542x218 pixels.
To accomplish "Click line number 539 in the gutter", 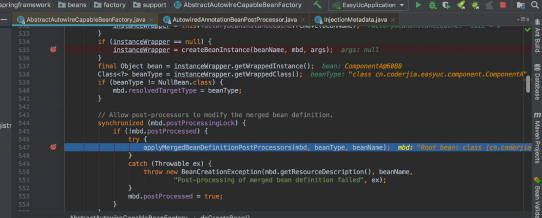I will tap(23, 82).
